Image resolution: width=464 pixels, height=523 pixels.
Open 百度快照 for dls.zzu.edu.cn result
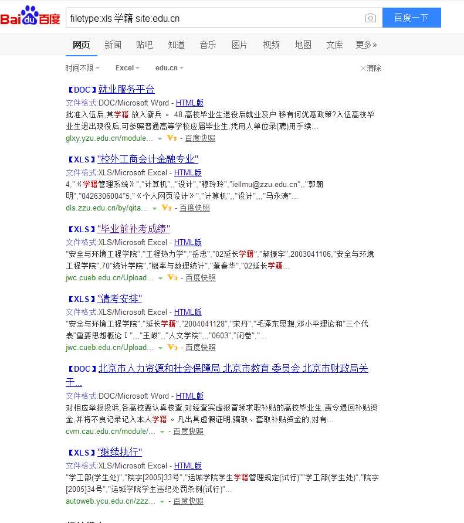pos(195,208)
